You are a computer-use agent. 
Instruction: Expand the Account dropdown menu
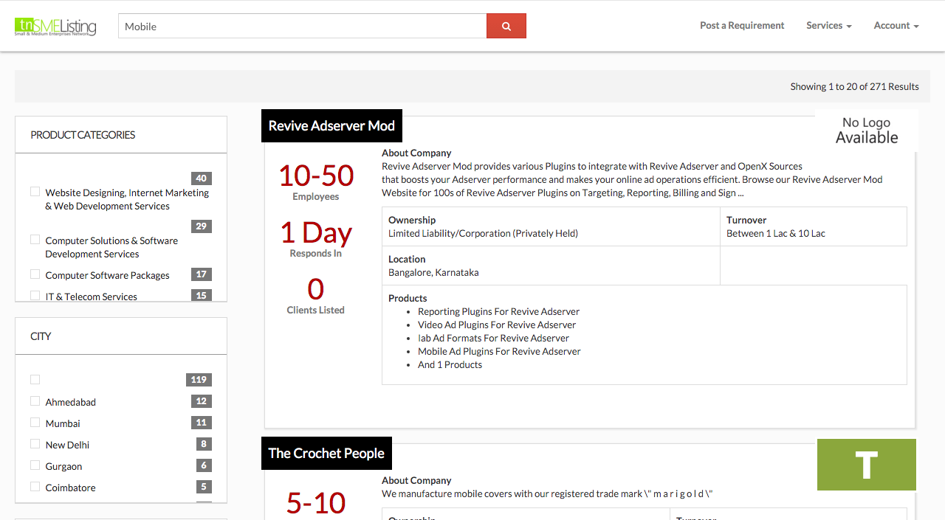tap(896, 25)
